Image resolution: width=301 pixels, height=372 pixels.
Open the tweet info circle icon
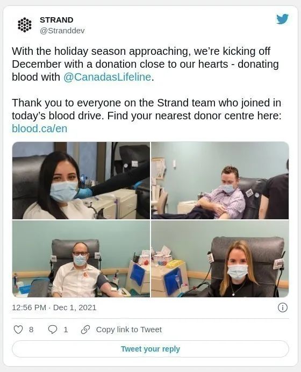(283, 307)
